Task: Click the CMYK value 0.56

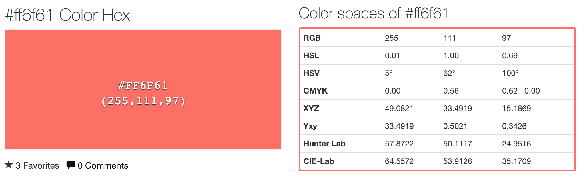Action: click(451, 91)
